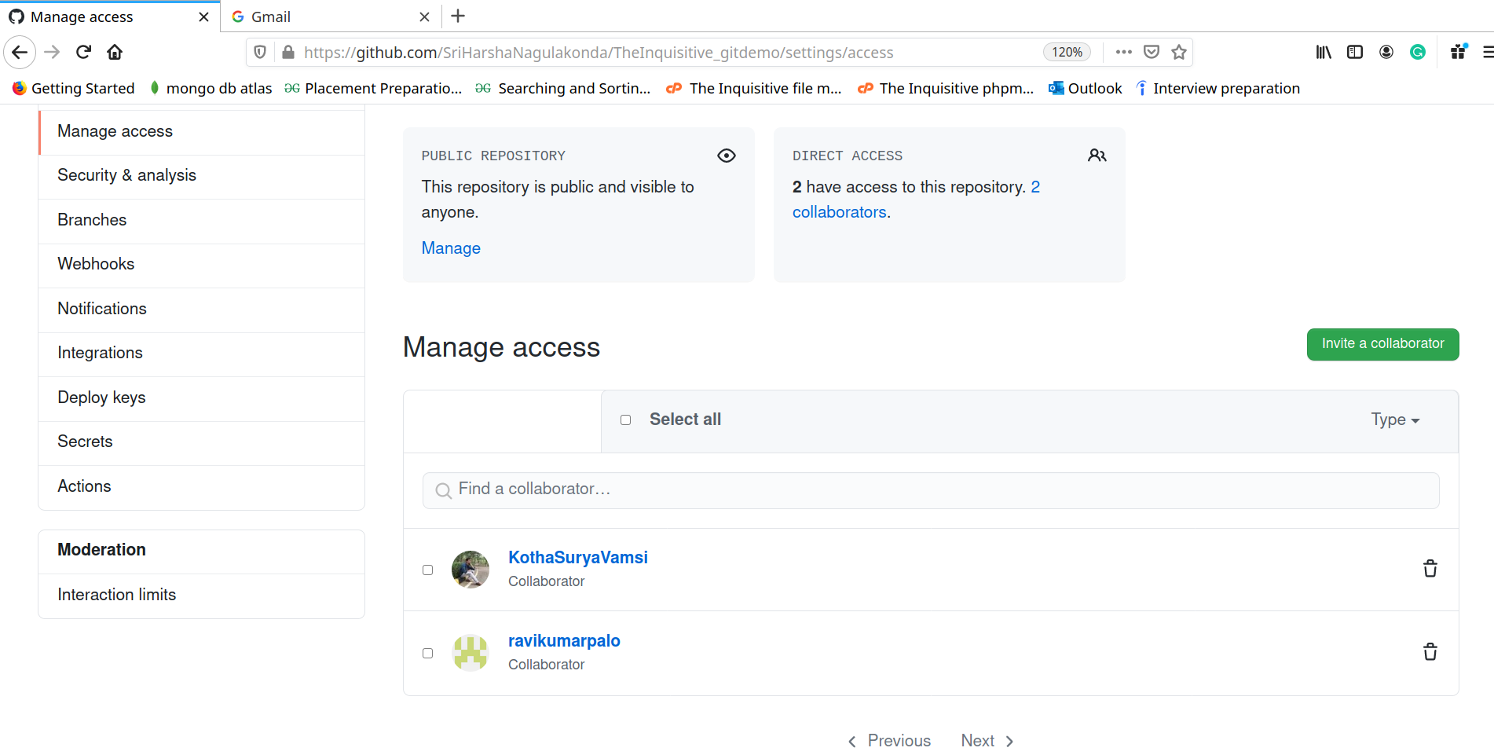1494x755 pixels.
Task: Click the 120% page zoom indicator
Action: click(1067, 52)
